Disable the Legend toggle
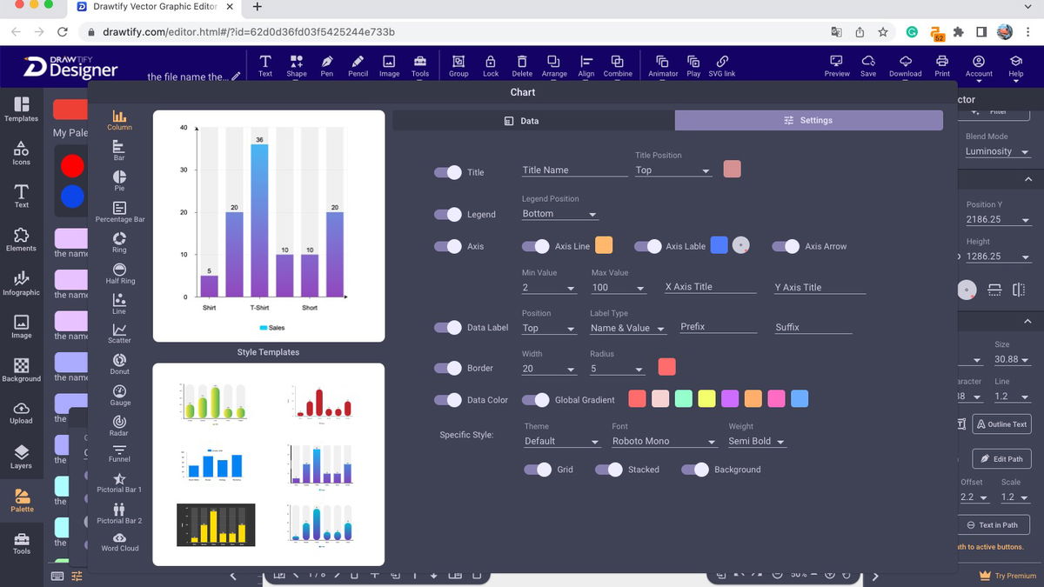 (x=447, y=214)
